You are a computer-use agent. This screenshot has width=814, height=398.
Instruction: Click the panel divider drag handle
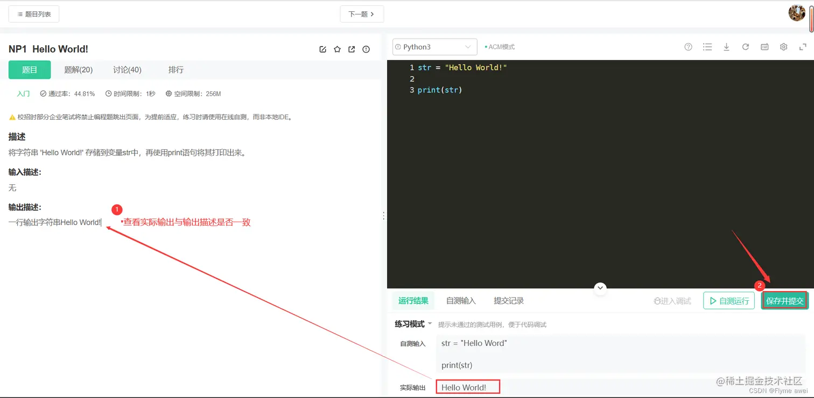click(383, 215)
